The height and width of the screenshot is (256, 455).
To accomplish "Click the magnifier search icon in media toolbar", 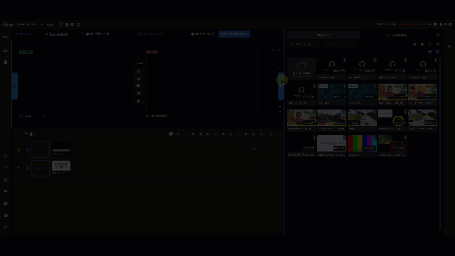I will coord(438,44).
